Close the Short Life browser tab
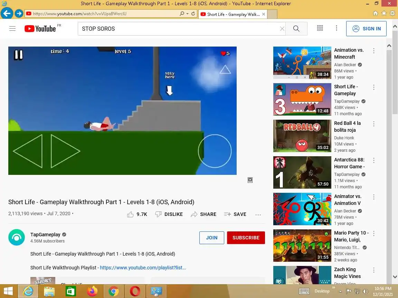This screenshot has height=298, width=398. (264, 14)
